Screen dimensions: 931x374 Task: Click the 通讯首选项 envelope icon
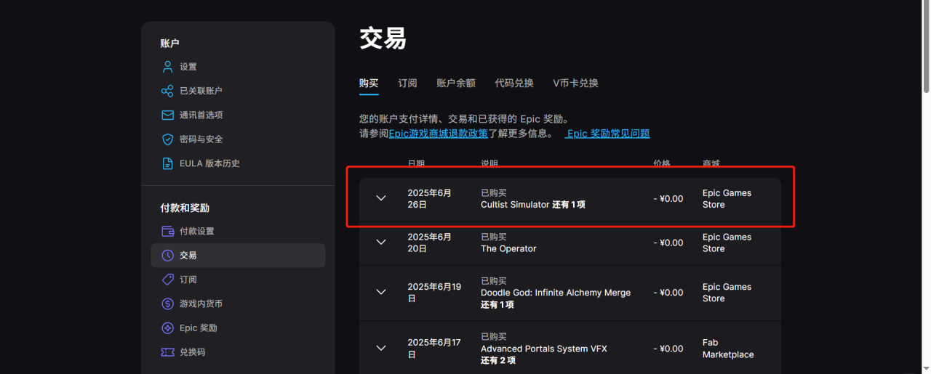point(167,115)
